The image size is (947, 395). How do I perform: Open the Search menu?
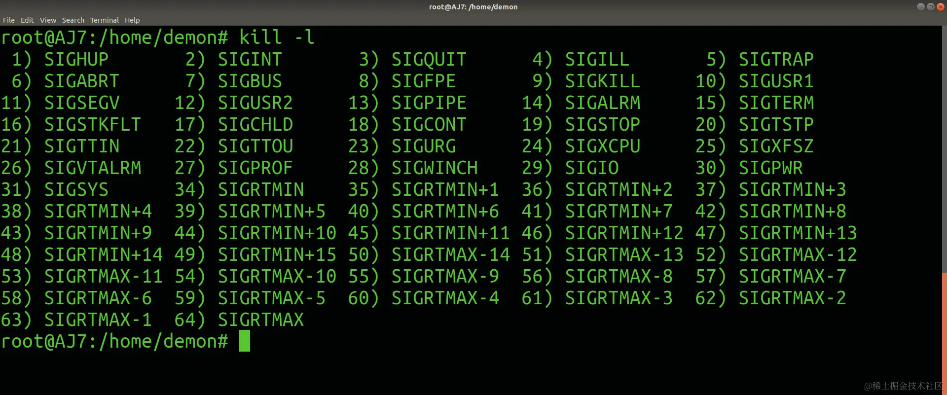[x=73, y=20]
